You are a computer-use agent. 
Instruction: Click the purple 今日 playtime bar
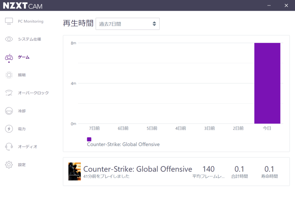267,83
